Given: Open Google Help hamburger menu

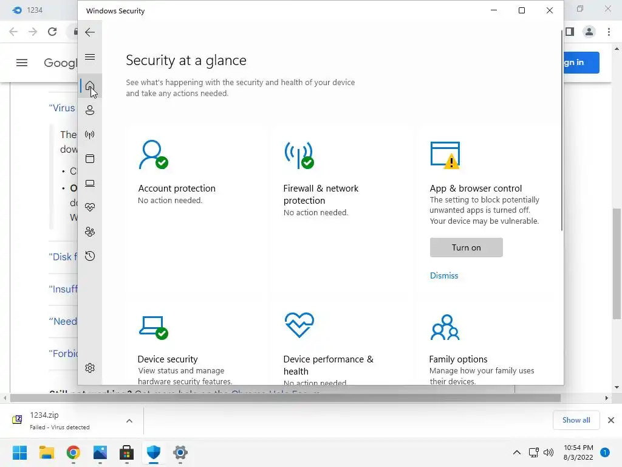Looking at the screenshot, I should (22, 63).
